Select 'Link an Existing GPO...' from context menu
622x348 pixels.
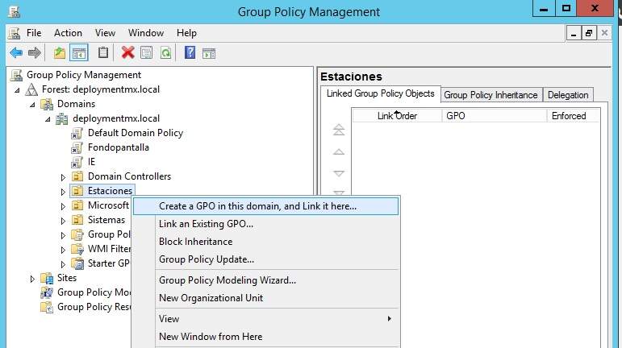coord(206,224)
